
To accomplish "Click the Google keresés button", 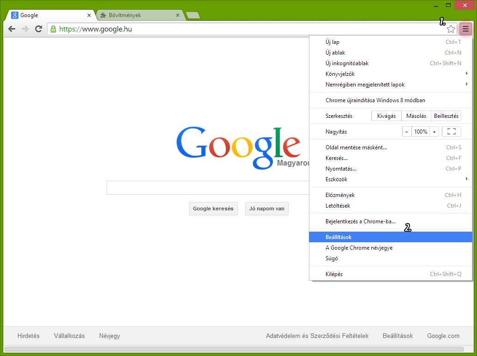I will click(213, 209).
